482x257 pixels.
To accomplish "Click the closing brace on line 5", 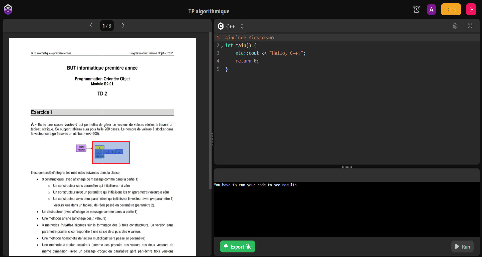I will pyautogui.click(x=226, y=69).
